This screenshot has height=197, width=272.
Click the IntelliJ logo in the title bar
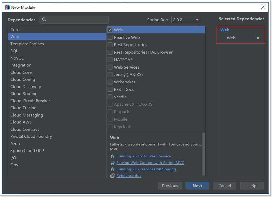pyautogui.click(x=7, y=7)
